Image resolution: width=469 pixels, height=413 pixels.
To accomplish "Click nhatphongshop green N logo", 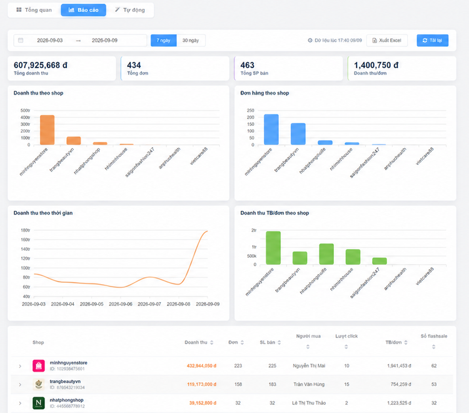I will point(39,403).
